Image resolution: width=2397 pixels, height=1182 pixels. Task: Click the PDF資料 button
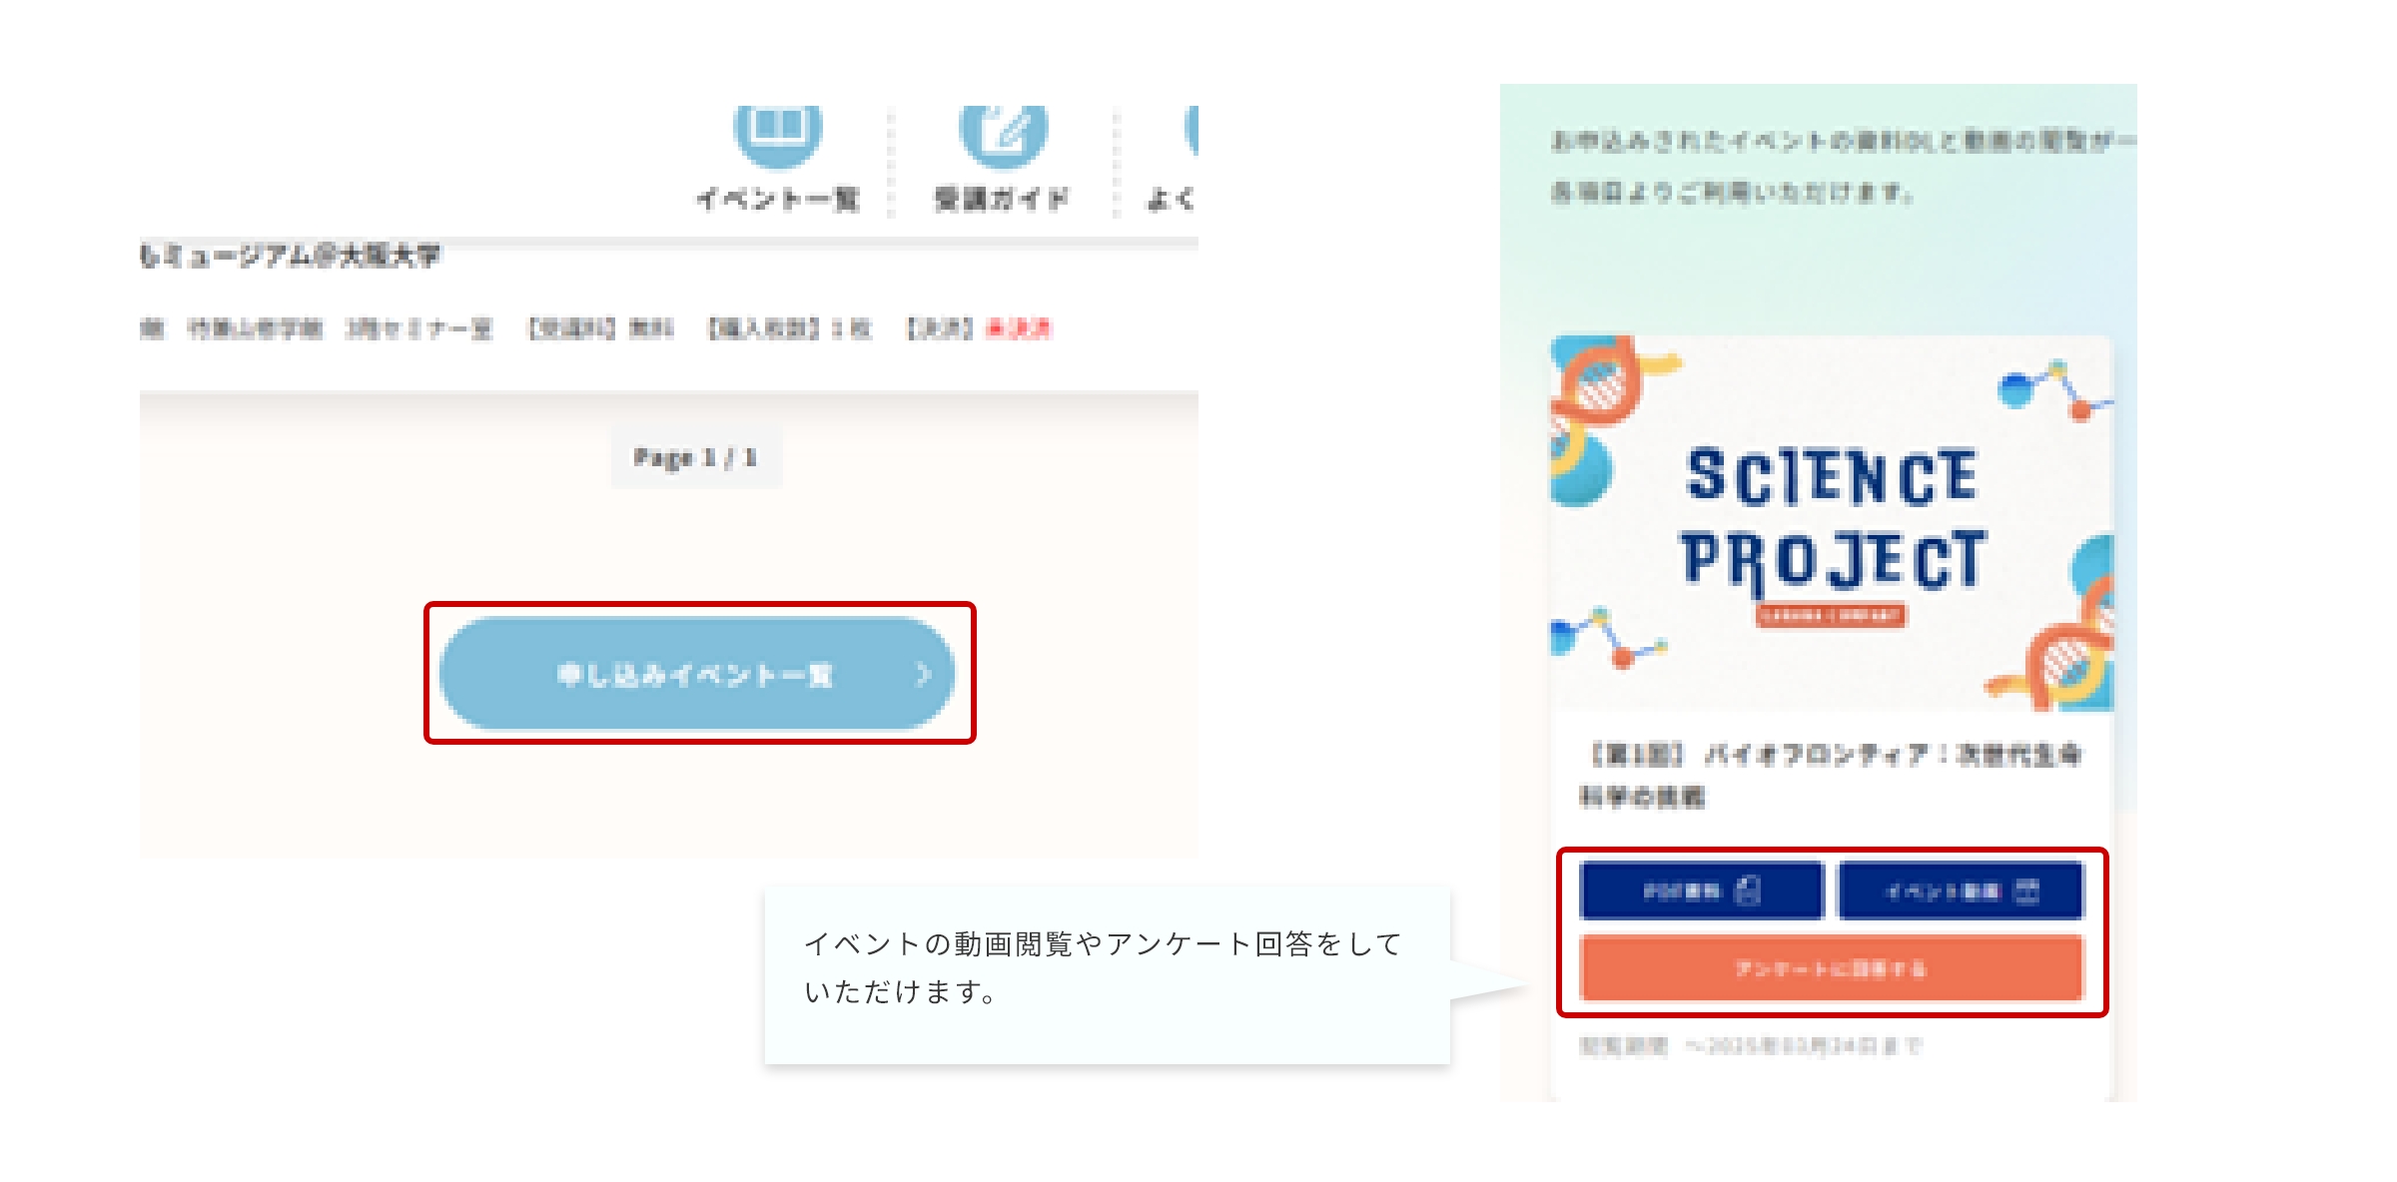1702,890
